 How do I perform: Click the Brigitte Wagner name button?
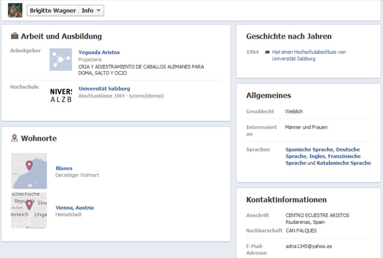53,11
